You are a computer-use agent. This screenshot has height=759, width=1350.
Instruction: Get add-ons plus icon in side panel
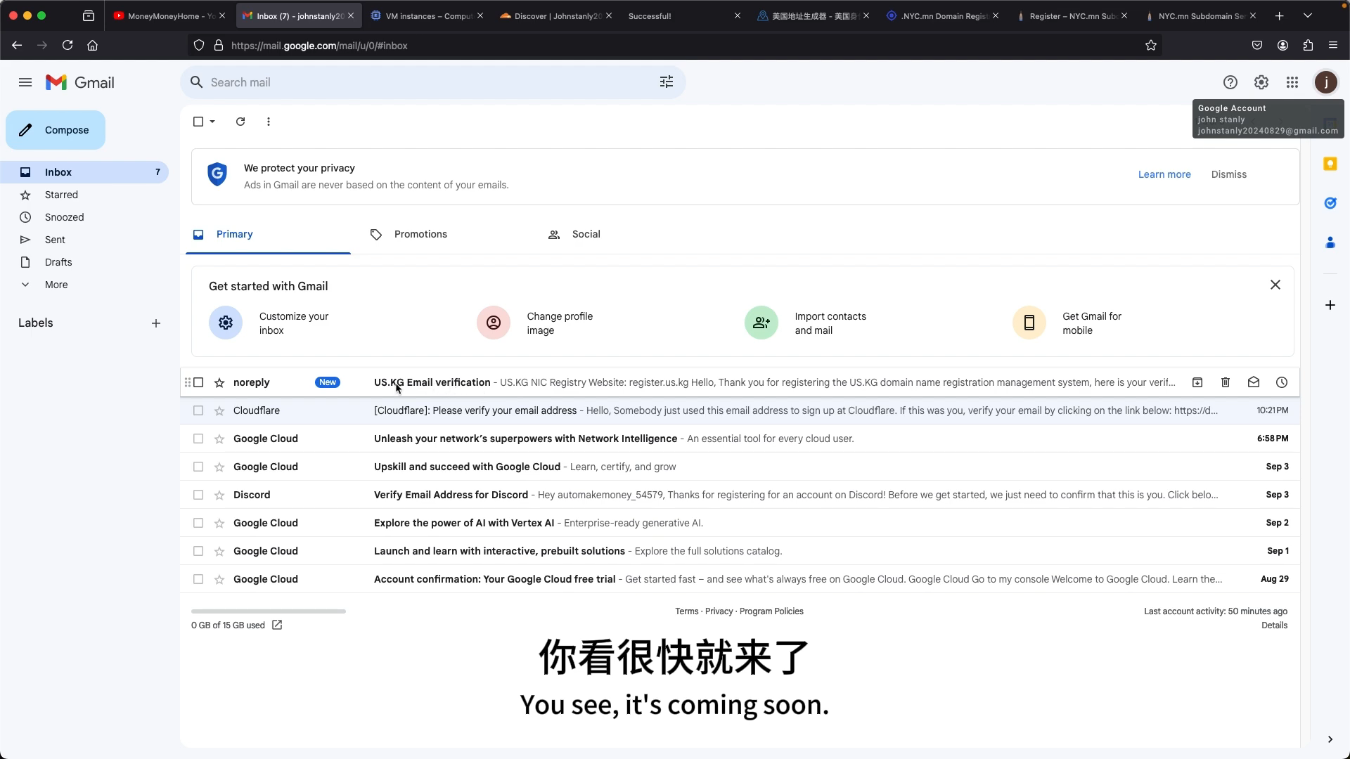click(x=1330, y=305)
